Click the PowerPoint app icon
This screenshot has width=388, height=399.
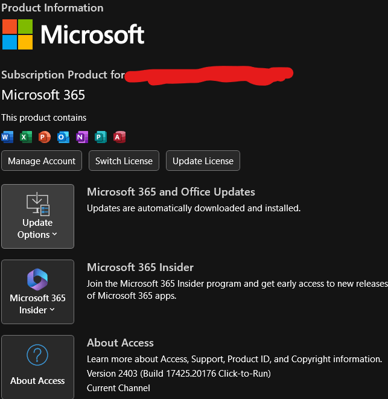click(45, 137)
